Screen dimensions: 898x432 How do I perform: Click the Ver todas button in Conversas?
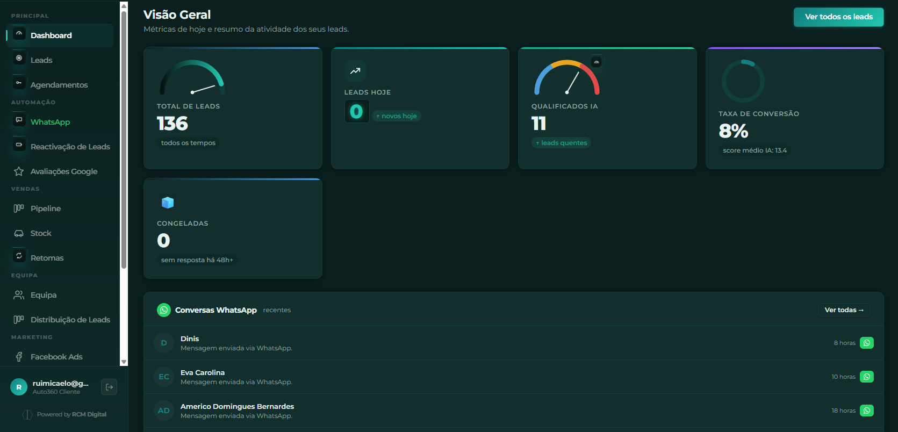844,310
